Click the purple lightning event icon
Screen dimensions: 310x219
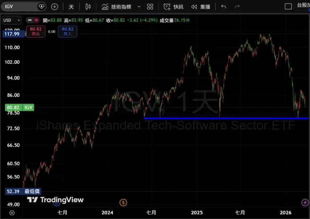305,202
